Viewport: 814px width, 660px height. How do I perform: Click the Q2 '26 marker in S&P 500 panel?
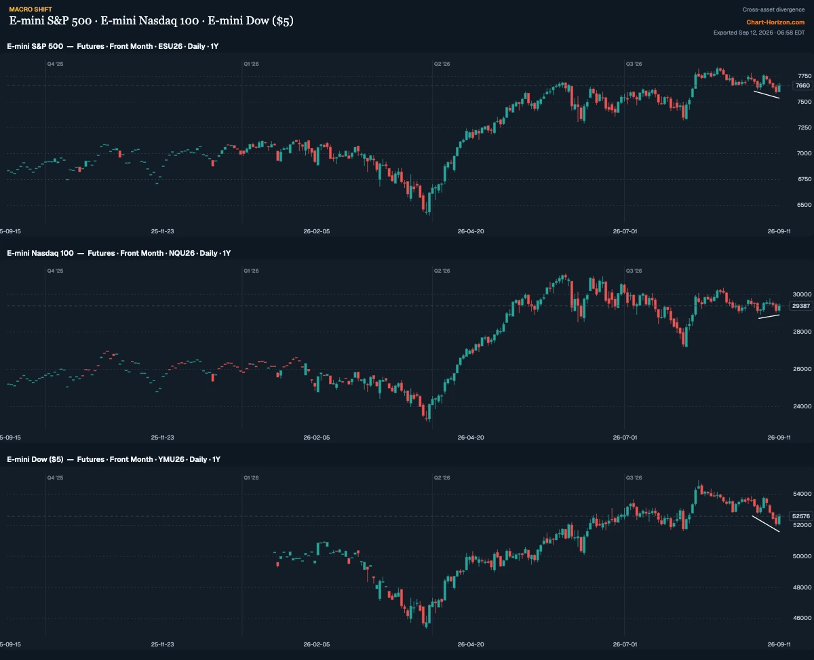[x=442, y=64]
